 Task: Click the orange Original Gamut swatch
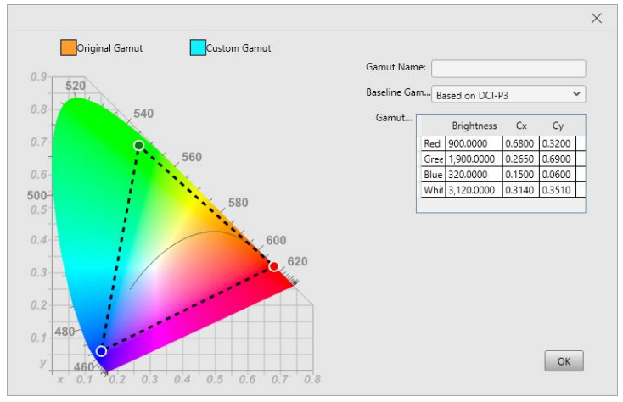tap(69, 47)
